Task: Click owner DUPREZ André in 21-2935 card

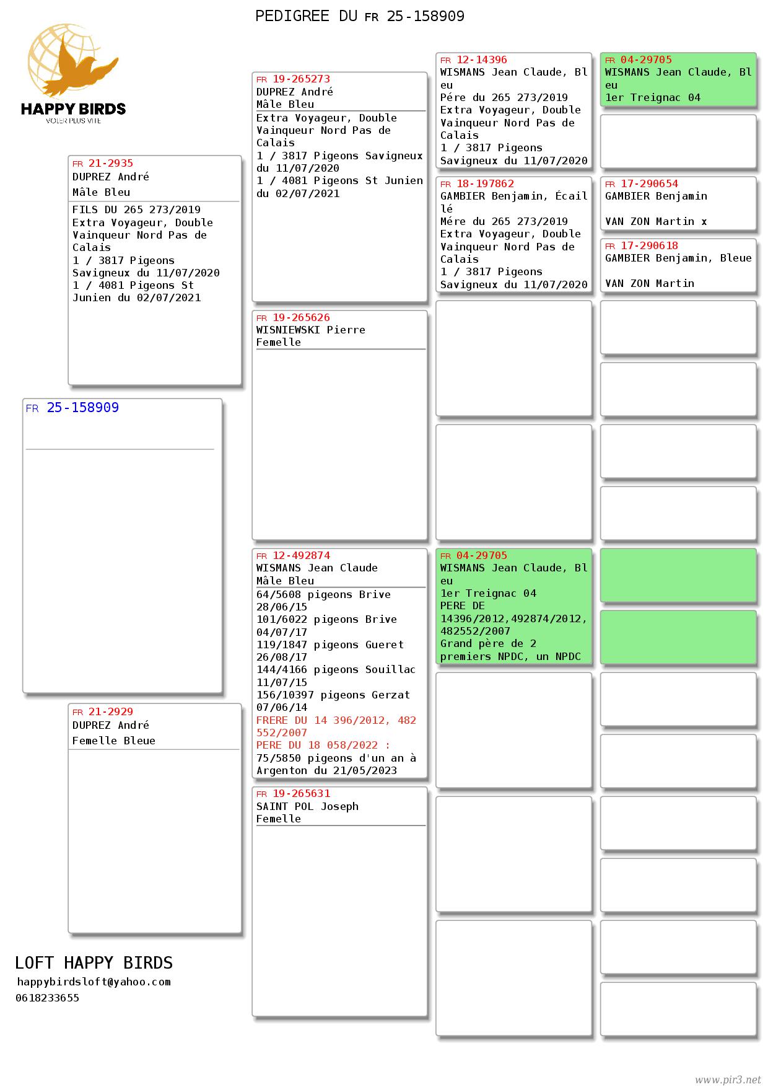Action: pos(111,177)
